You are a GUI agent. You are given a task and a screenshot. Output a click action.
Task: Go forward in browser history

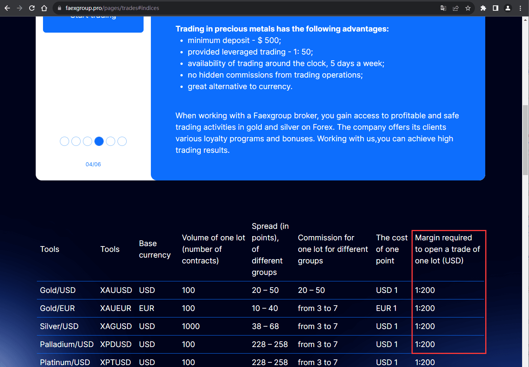[20, 8]
